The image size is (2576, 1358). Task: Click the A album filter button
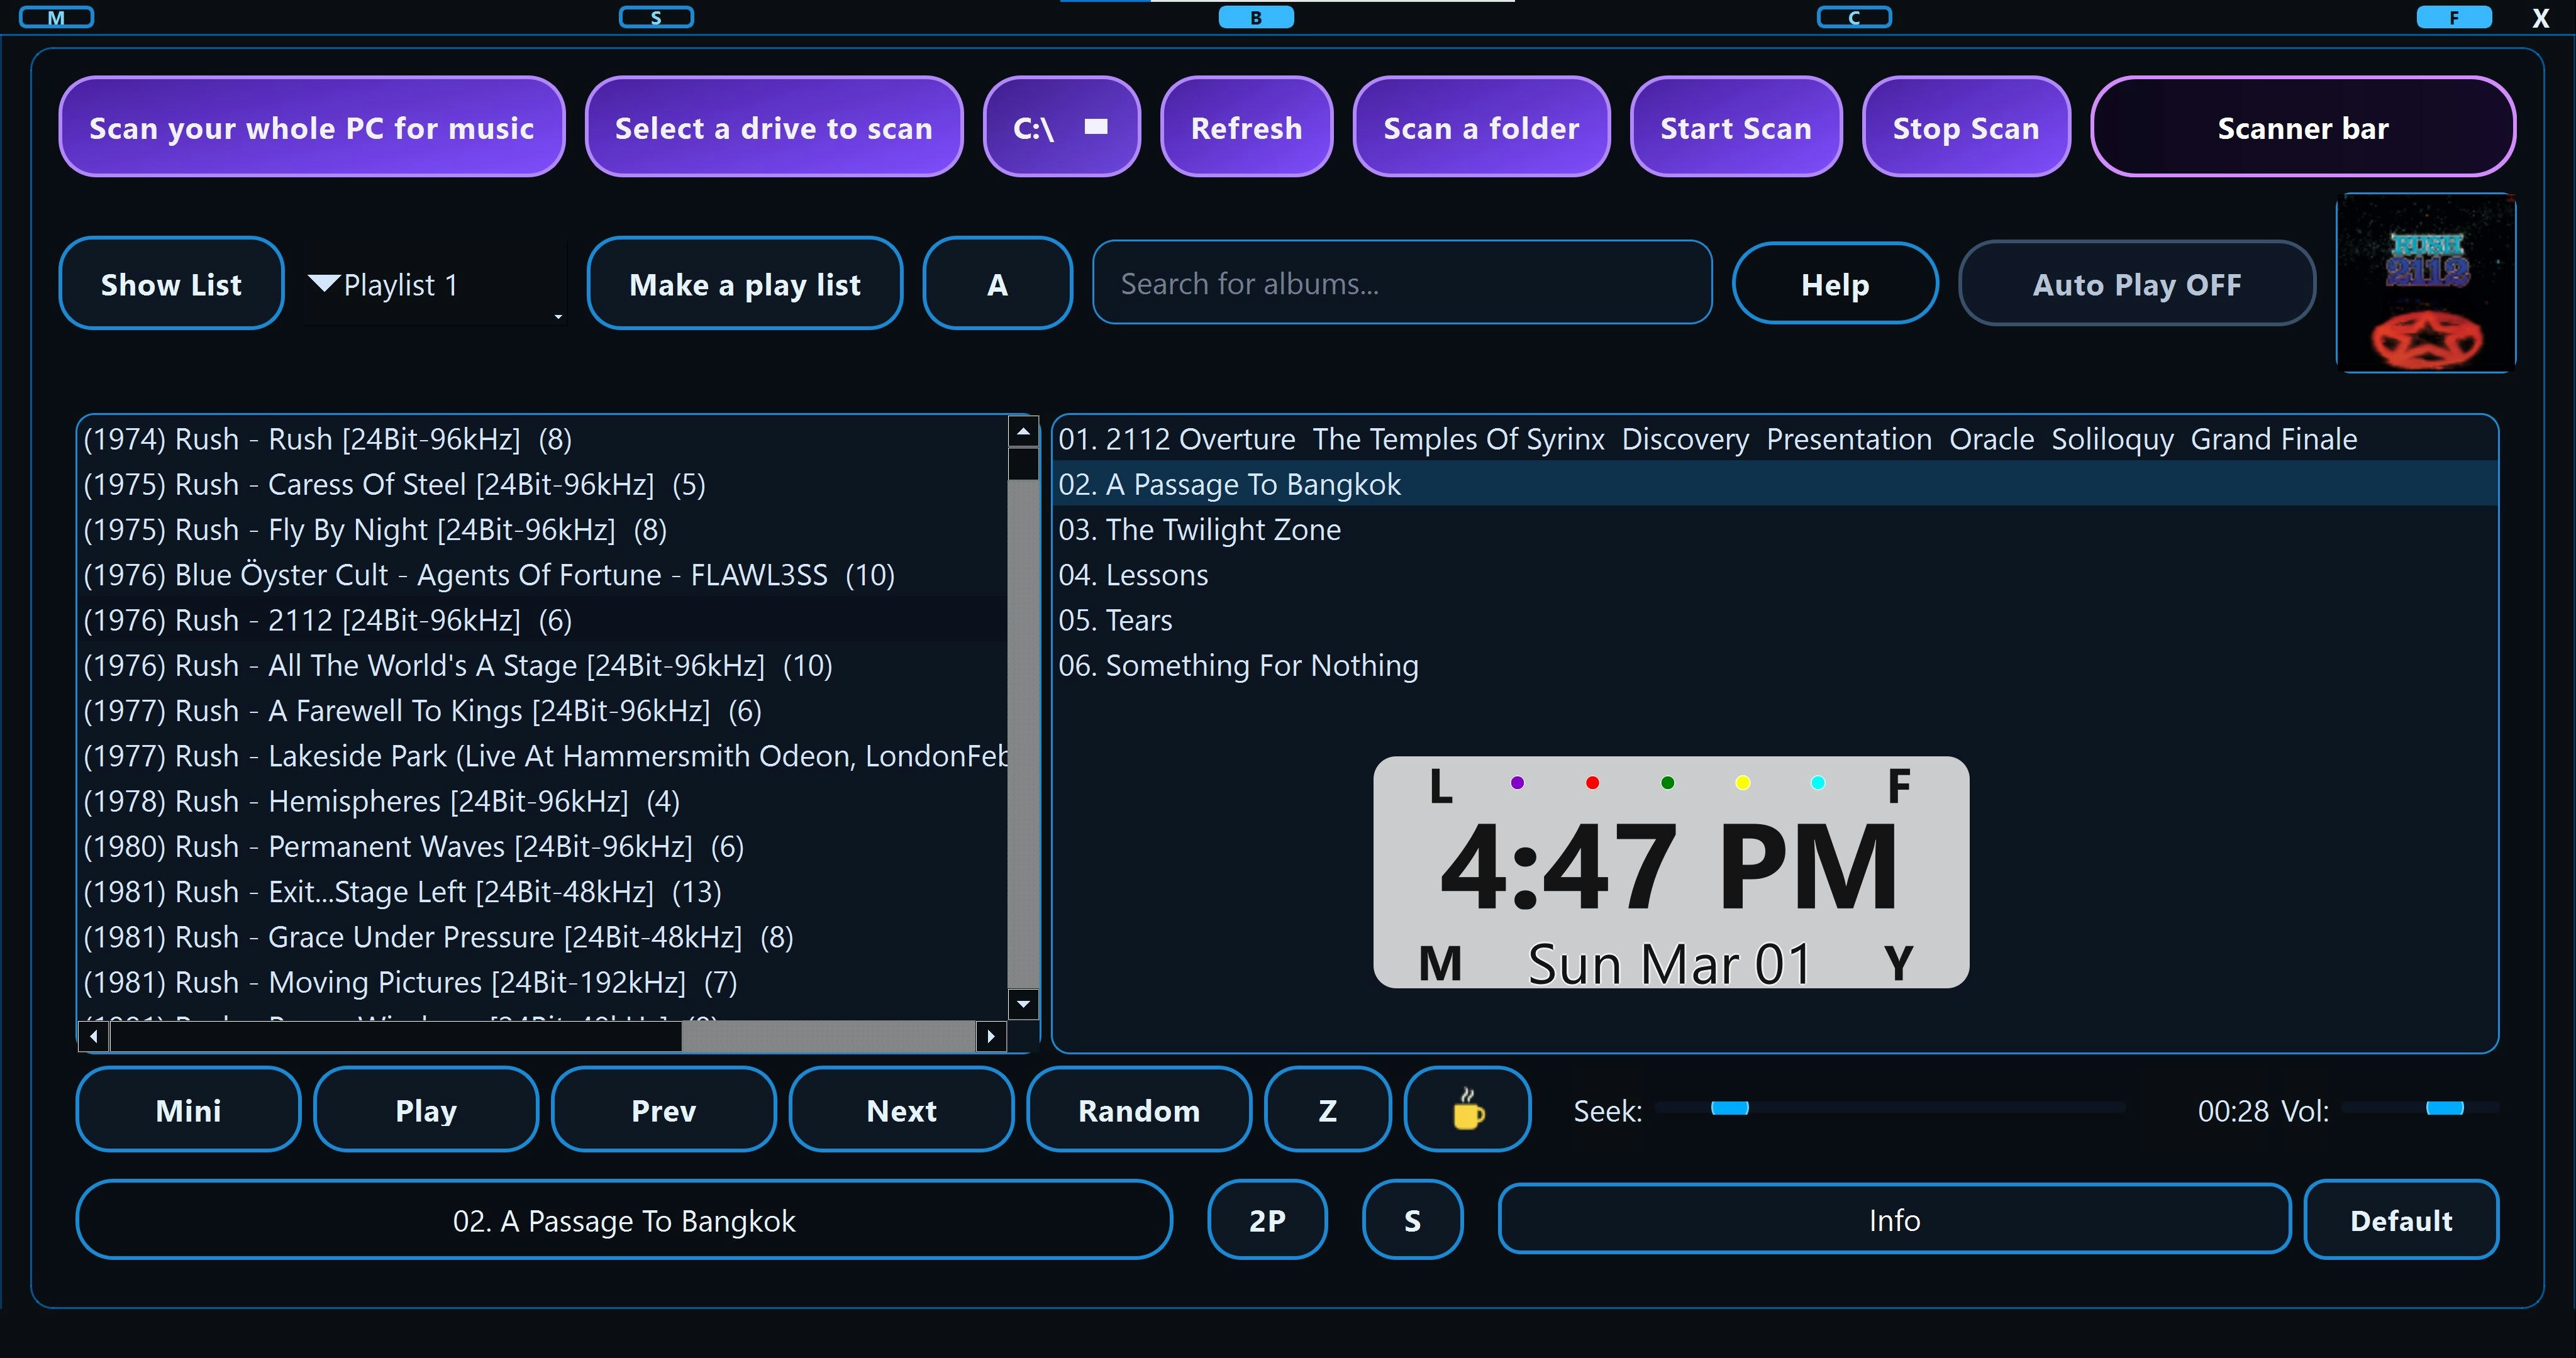[x=996, y=284]
